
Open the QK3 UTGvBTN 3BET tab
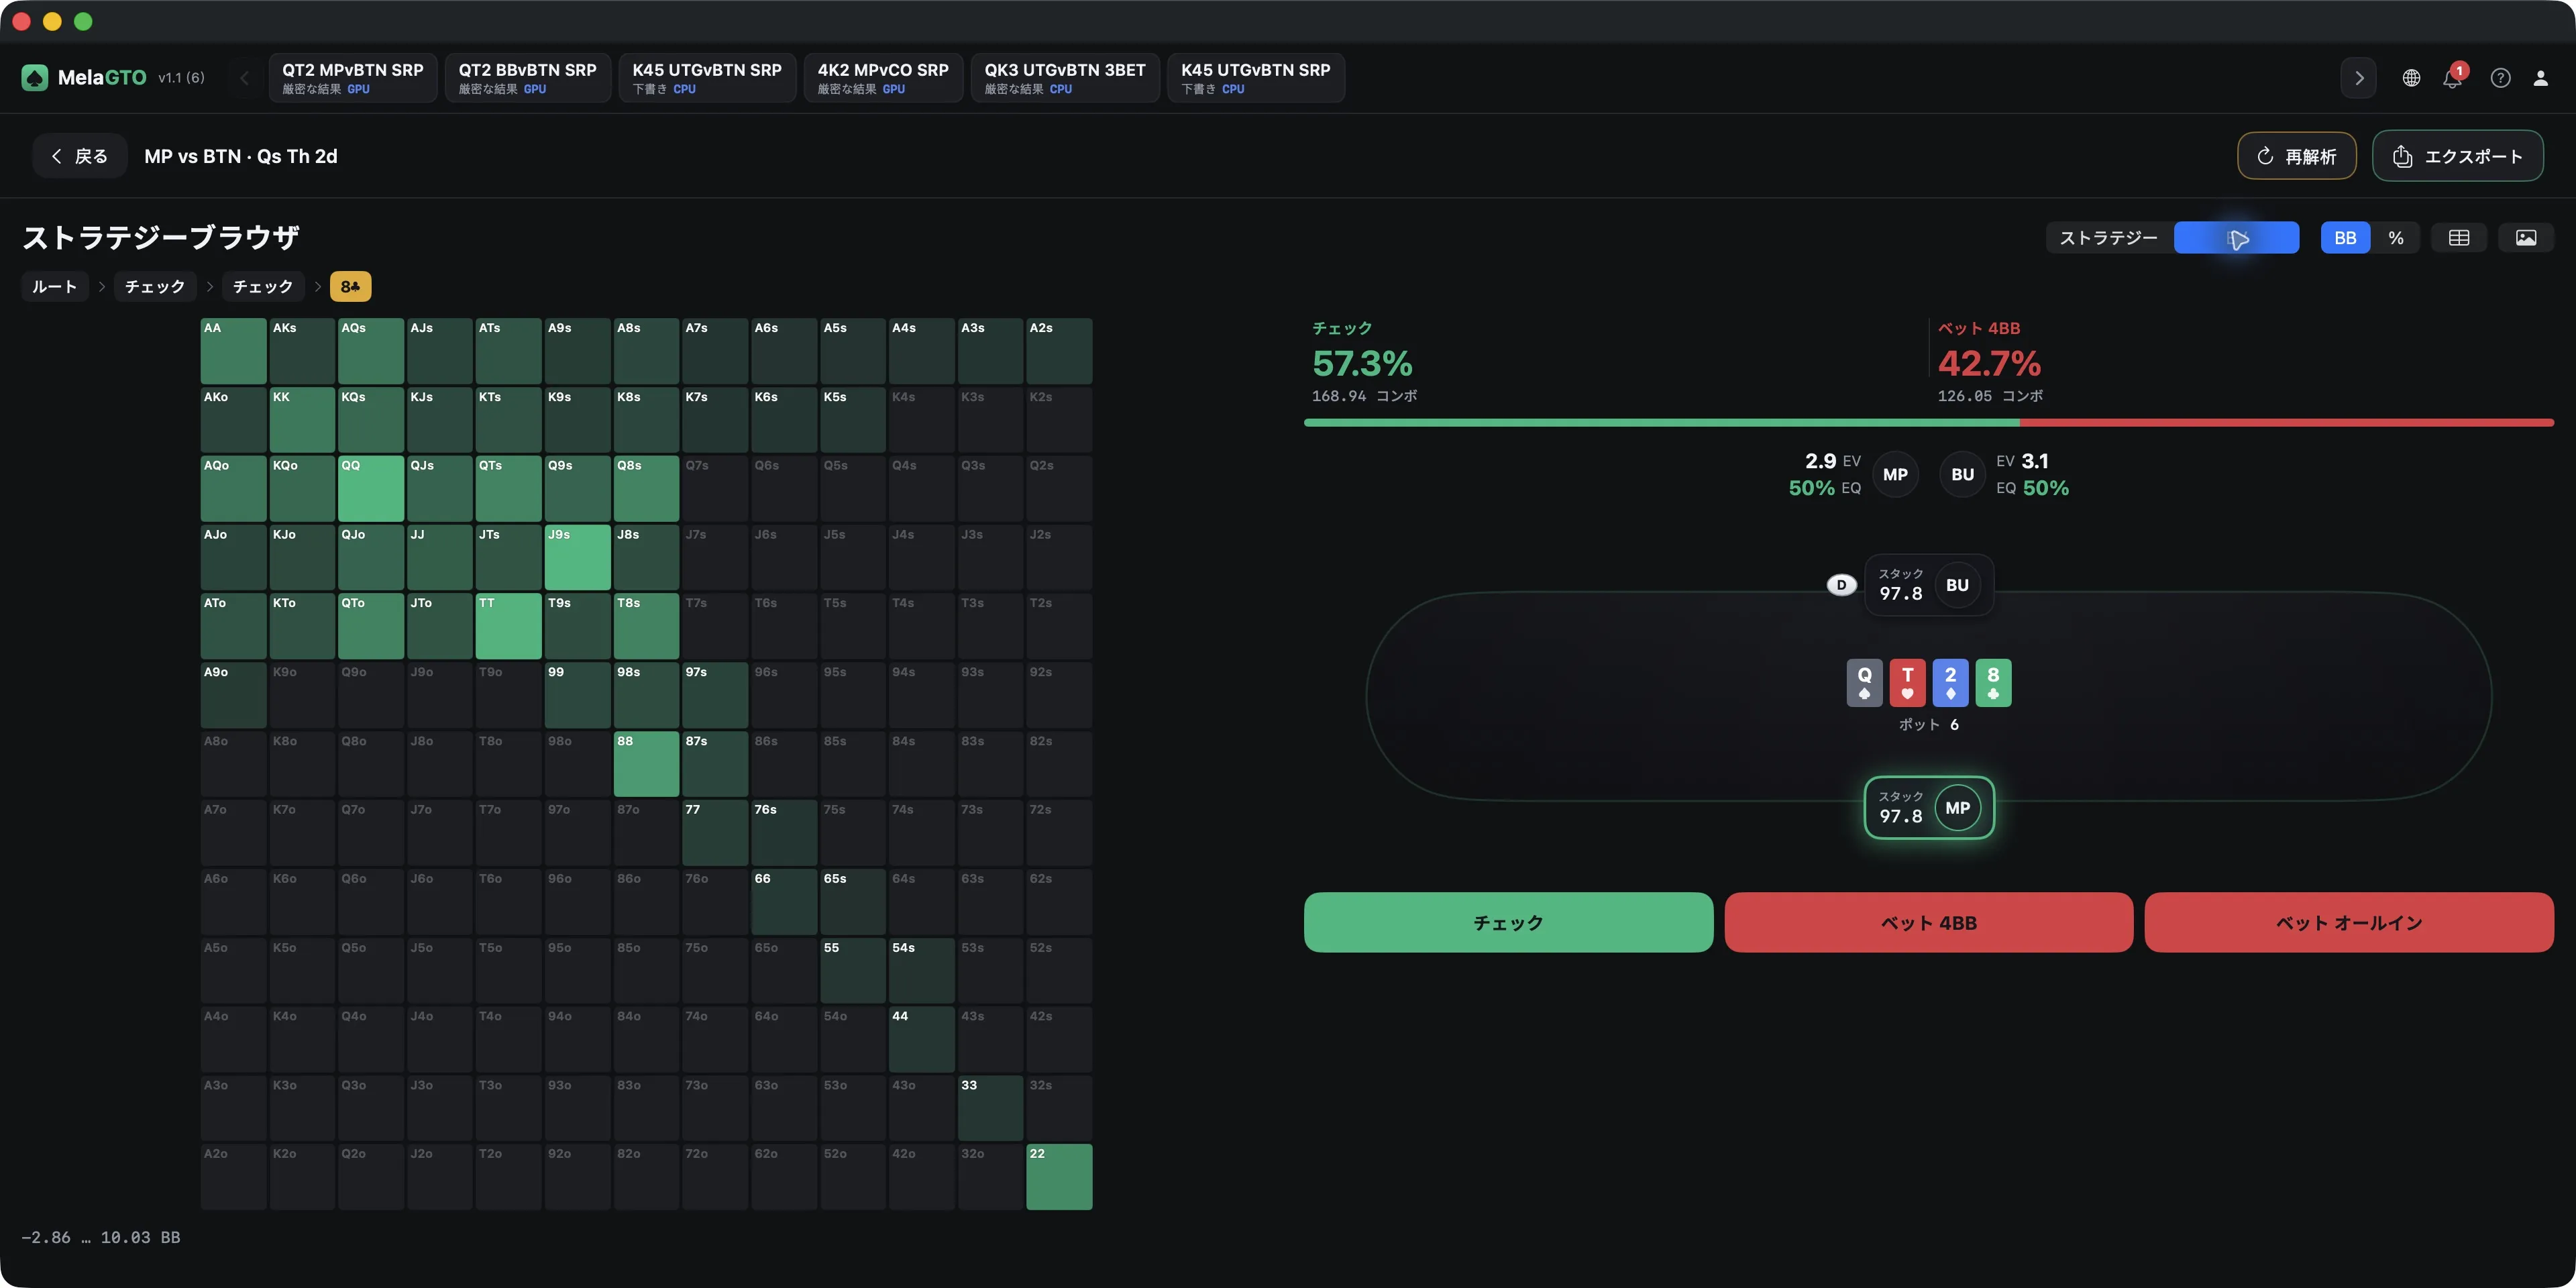click(1065, 78)
